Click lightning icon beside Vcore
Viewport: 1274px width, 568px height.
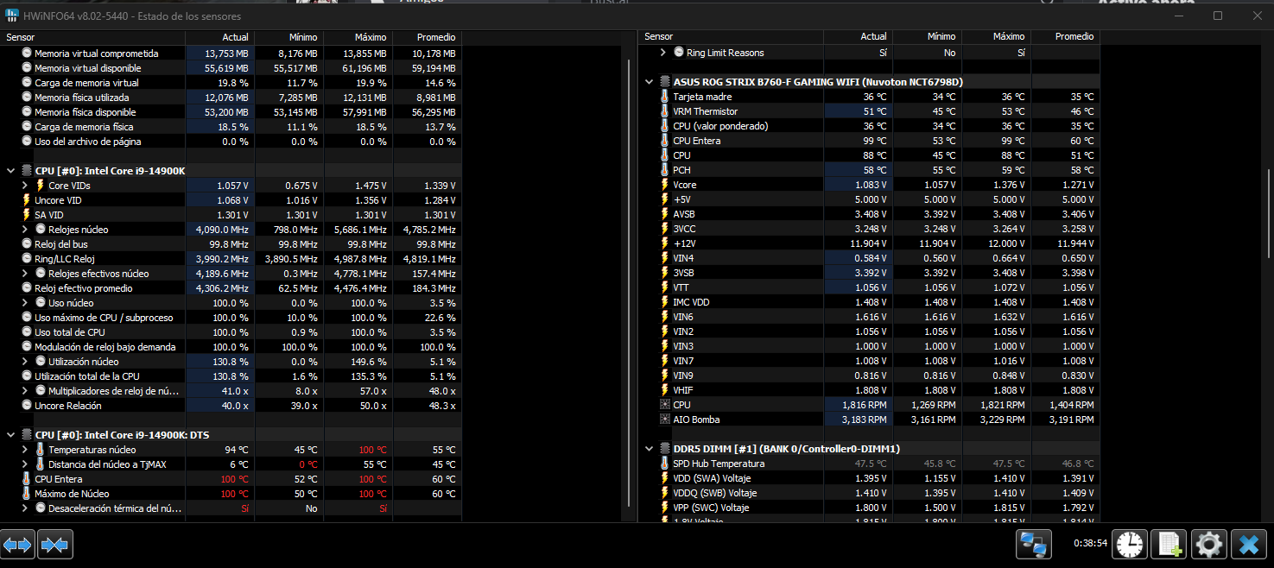664,185
